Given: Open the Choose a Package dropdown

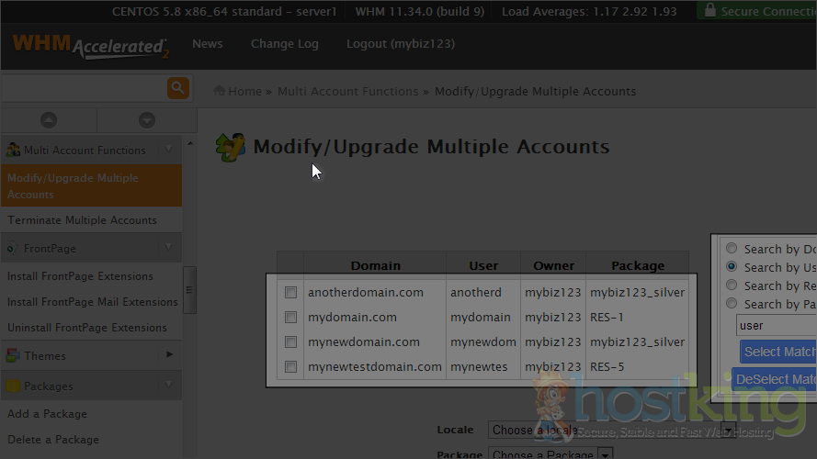Looking at the screenshot, I should pos(551,453).
